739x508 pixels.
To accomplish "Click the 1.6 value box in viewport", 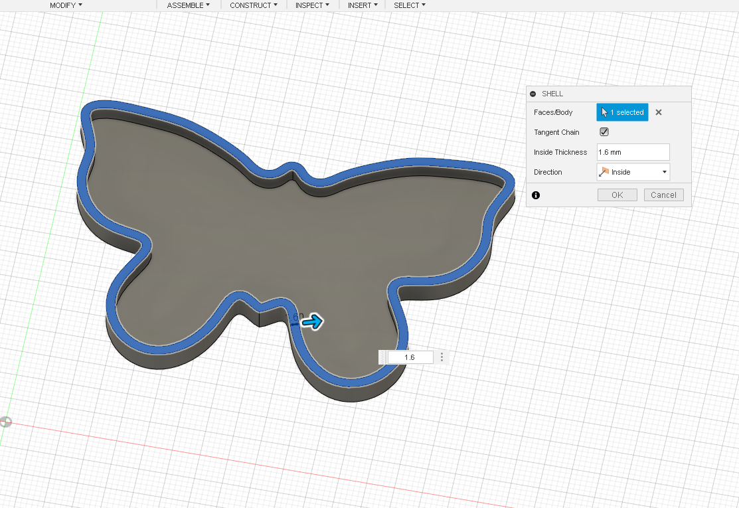I will point(410,357).
